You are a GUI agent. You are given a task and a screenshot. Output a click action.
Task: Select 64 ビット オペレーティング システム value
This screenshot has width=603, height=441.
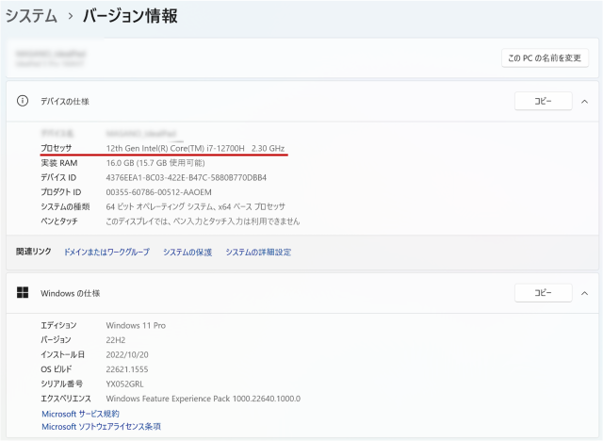(196, 206)
